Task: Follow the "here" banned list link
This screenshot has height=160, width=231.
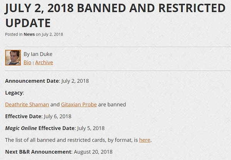Action: coord(144,140)
